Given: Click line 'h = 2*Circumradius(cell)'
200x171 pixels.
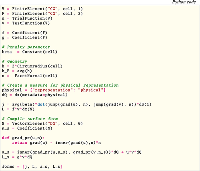Looking at the screenshot, I should (x=32, y=66).
